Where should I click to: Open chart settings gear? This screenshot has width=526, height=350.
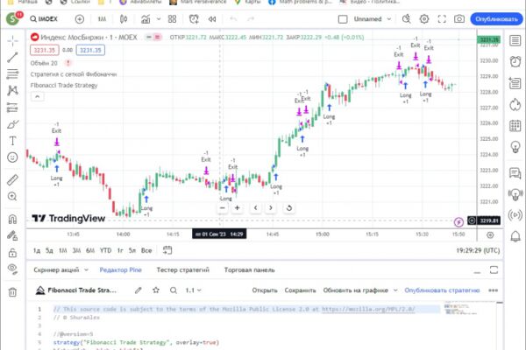click(424, 19)
